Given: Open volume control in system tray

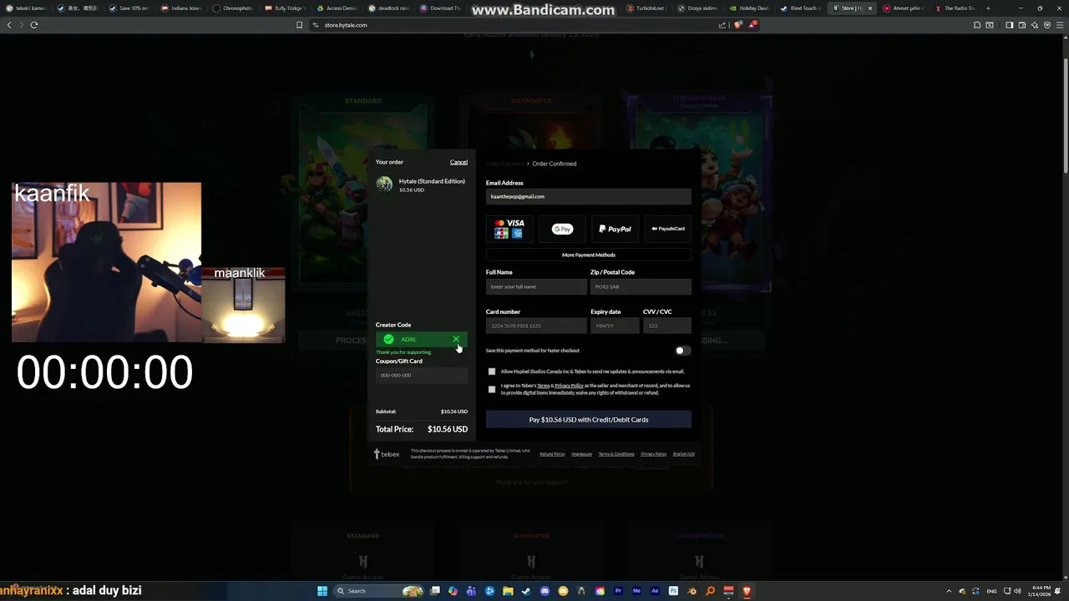Looking at the screenshot, I should tap(1016, 591).
